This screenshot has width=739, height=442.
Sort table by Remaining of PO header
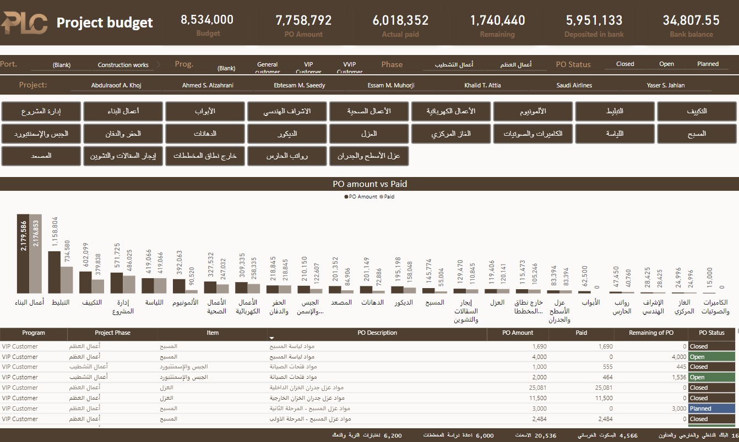[651, 333]
